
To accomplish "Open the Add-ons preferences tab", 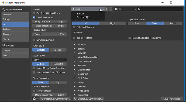I will point(15,29).
